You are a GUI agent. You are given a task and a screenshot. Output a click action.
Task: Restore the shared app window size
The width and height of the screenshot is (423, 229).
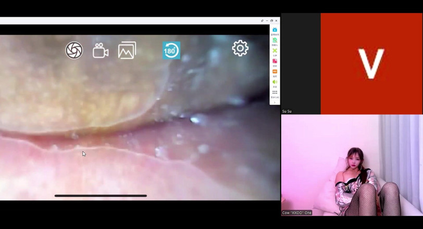[271, 21]
